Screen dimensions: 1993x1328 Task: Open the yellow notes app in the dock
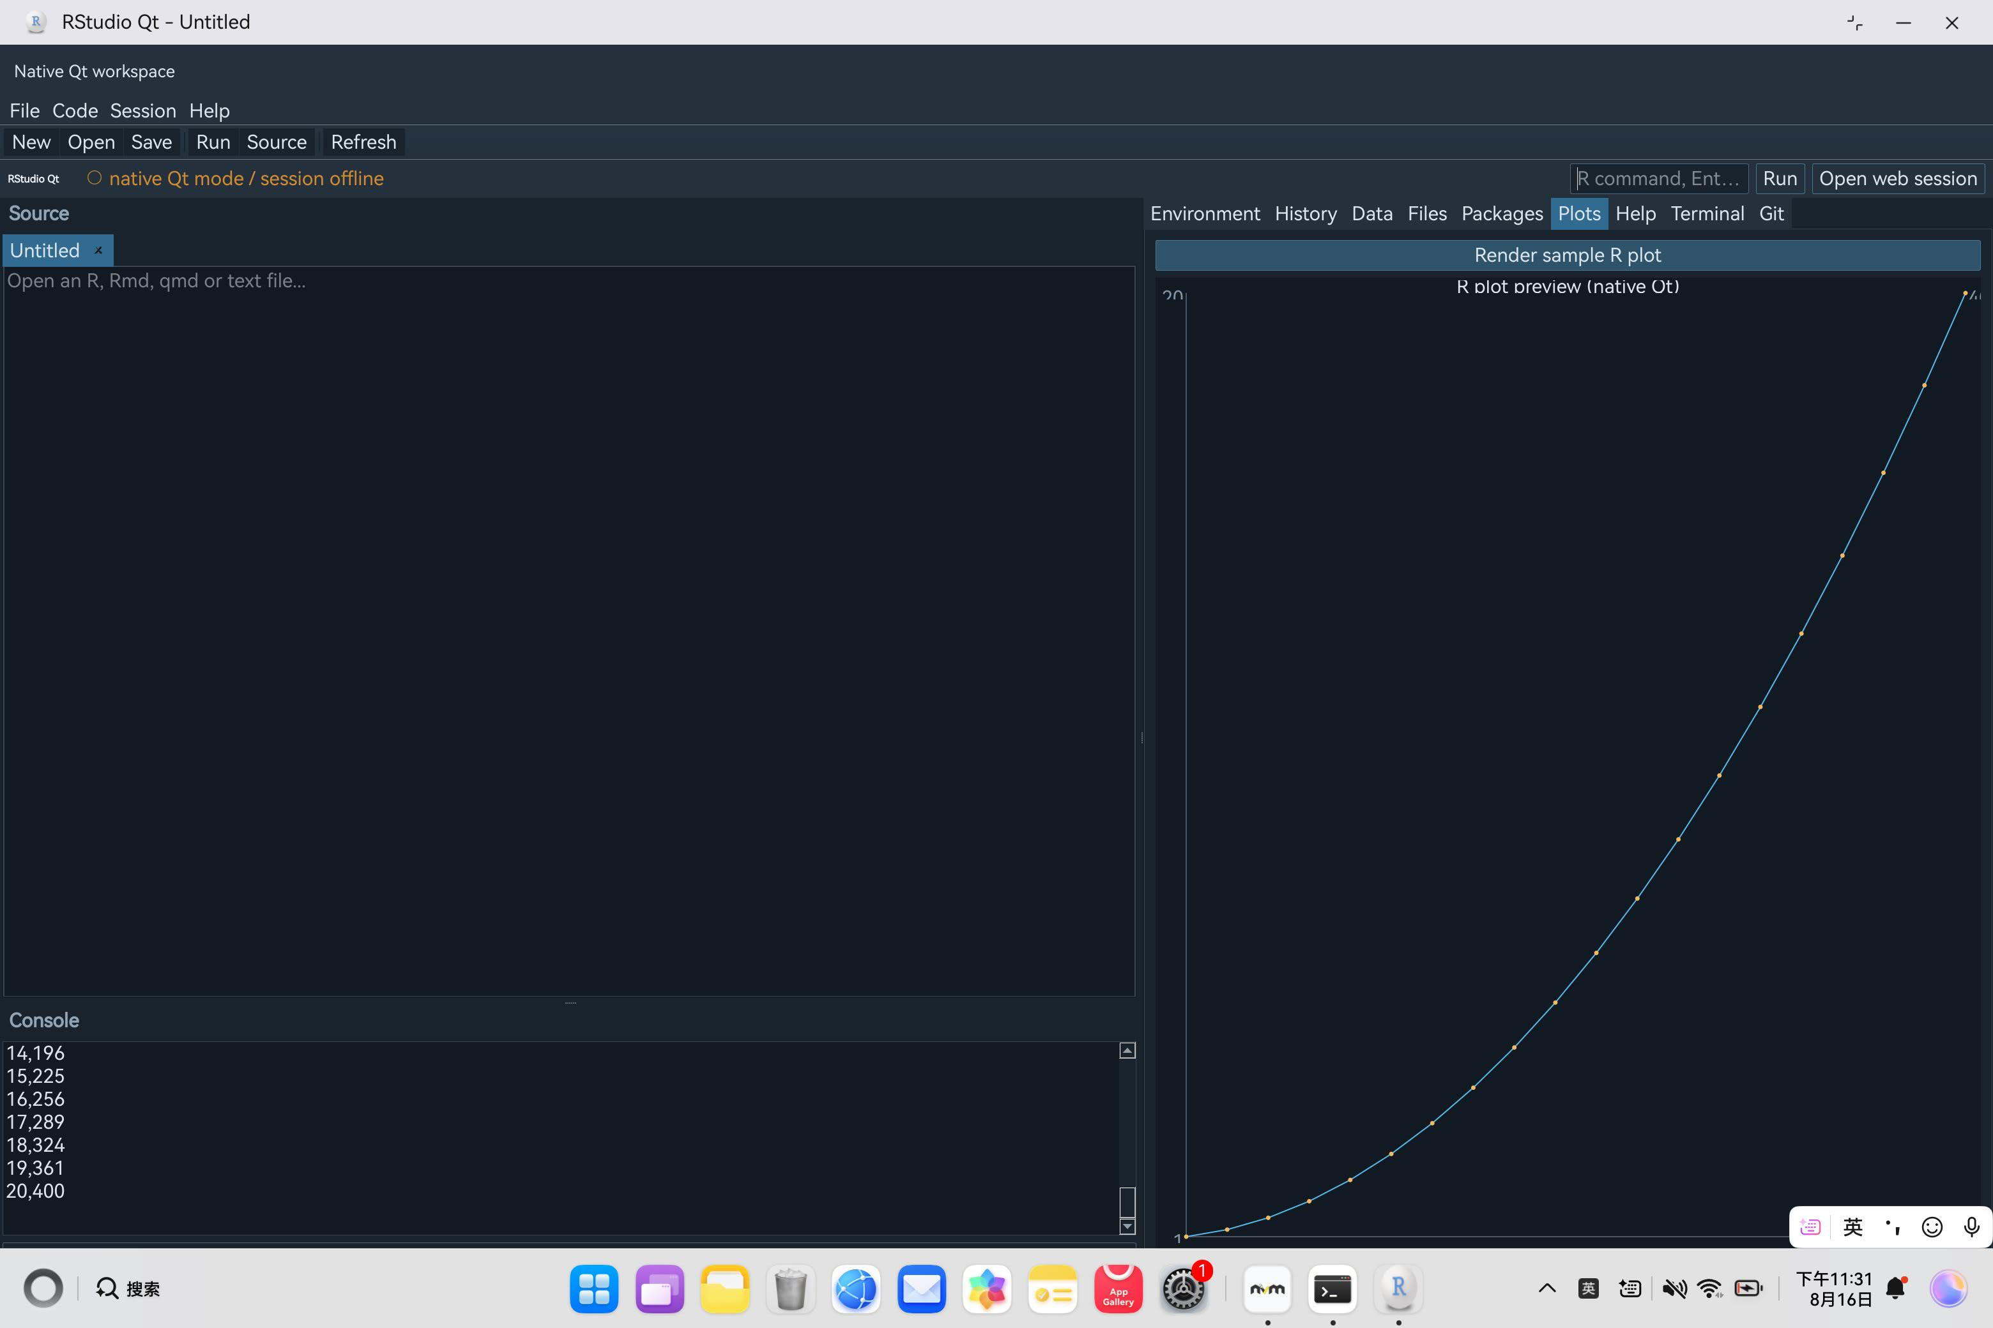(x=1053, y=1289)
